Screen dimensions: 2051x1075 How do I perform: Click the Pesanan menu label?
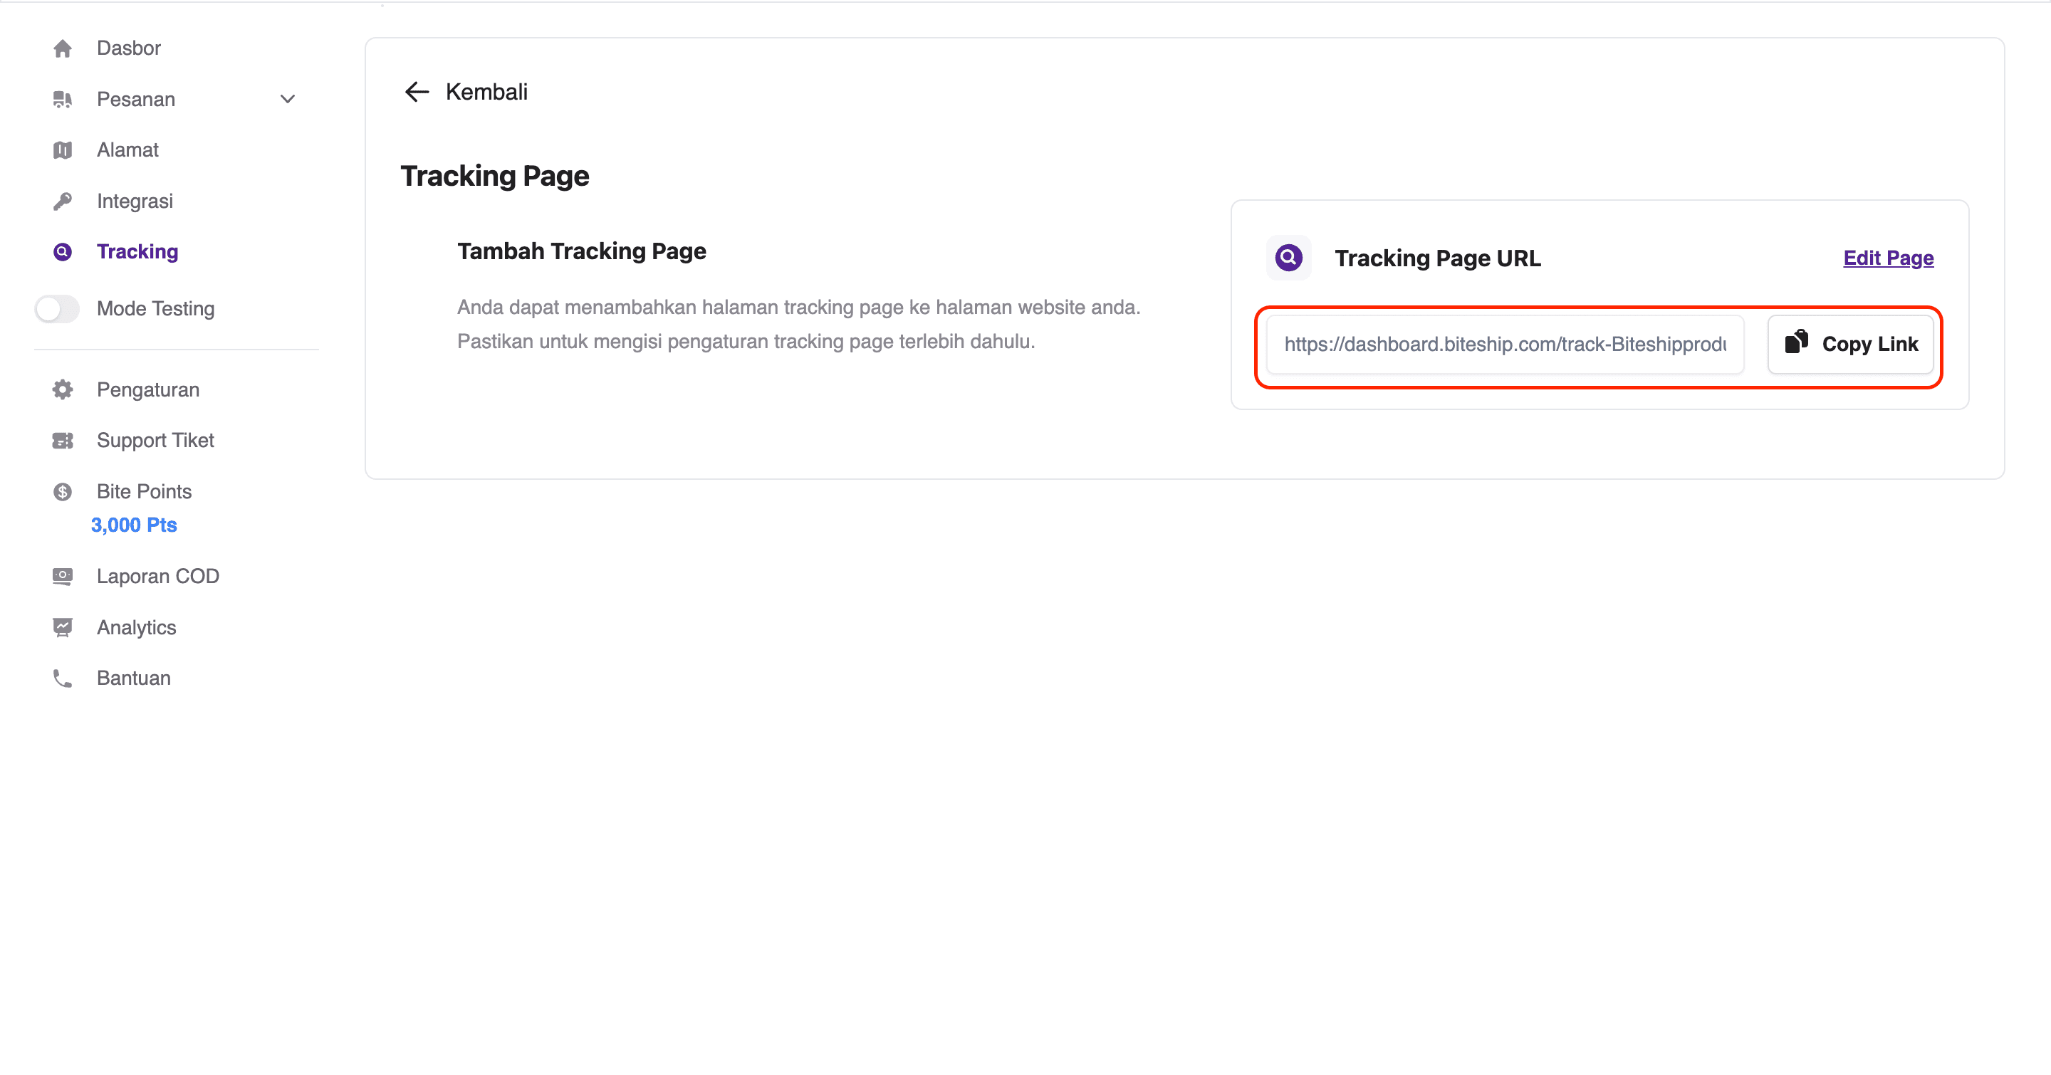(x=136, y=100)
